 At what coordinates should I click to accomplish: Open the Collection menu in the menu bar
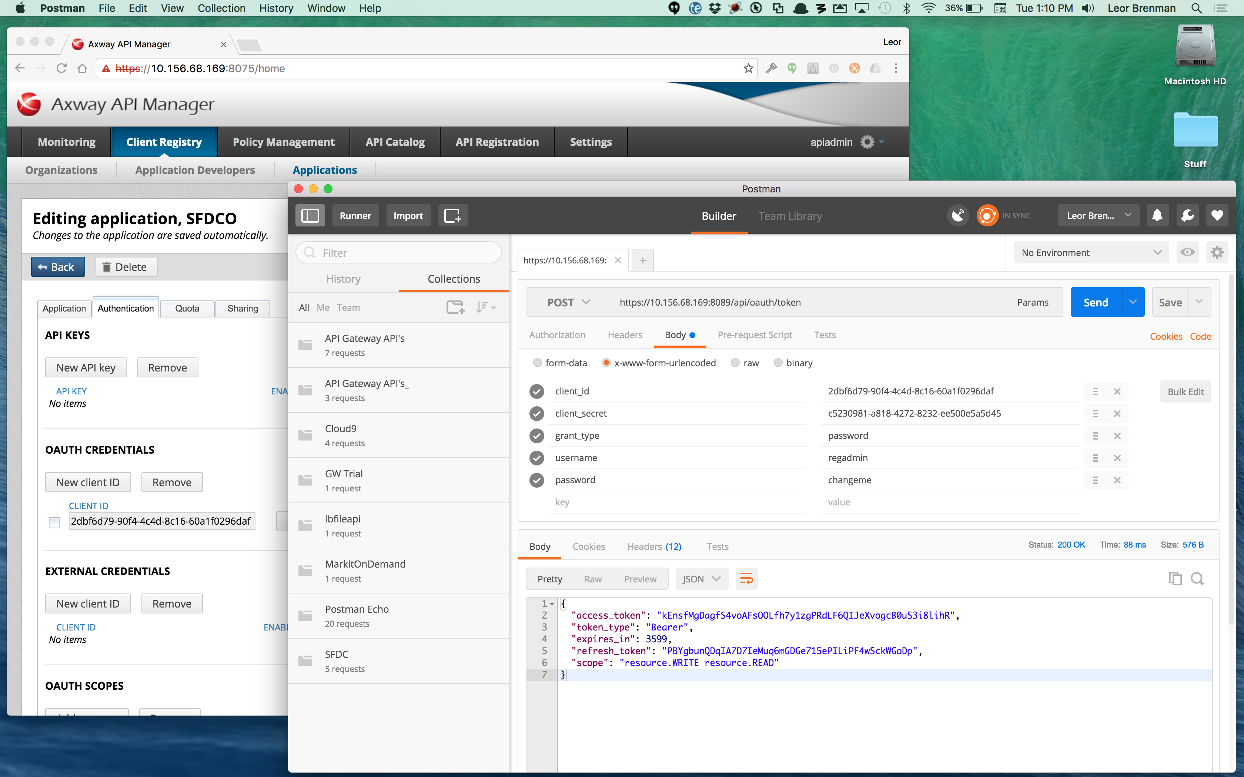221,8
